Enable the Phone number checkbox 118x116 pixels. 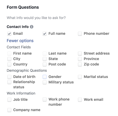point(80,34)
